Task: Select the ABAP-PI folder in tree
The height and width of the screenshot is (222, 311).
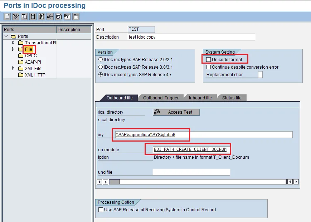Action: [x=33, y=62]
